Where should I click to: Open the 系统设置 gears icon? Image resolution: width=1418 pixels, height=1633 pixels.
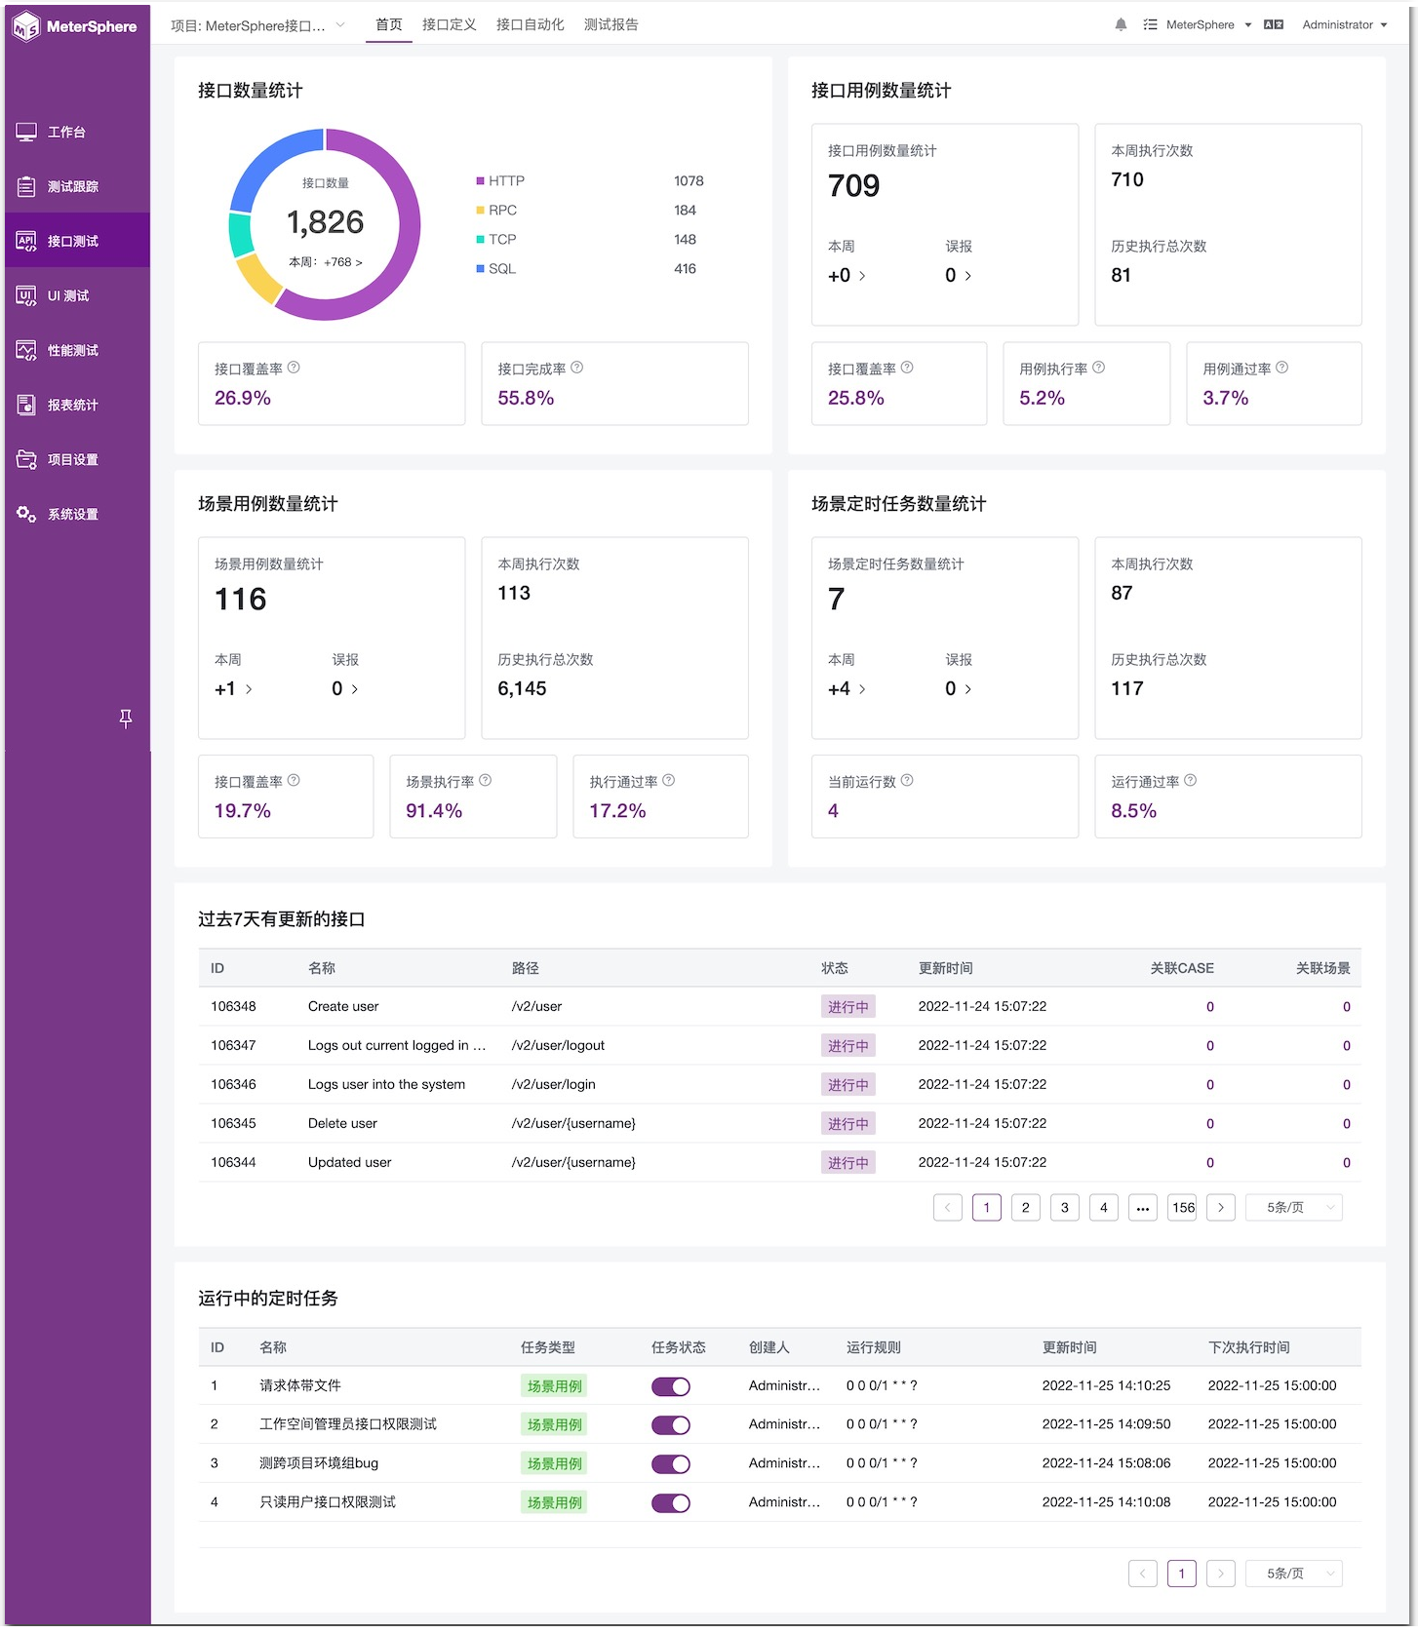26,514
